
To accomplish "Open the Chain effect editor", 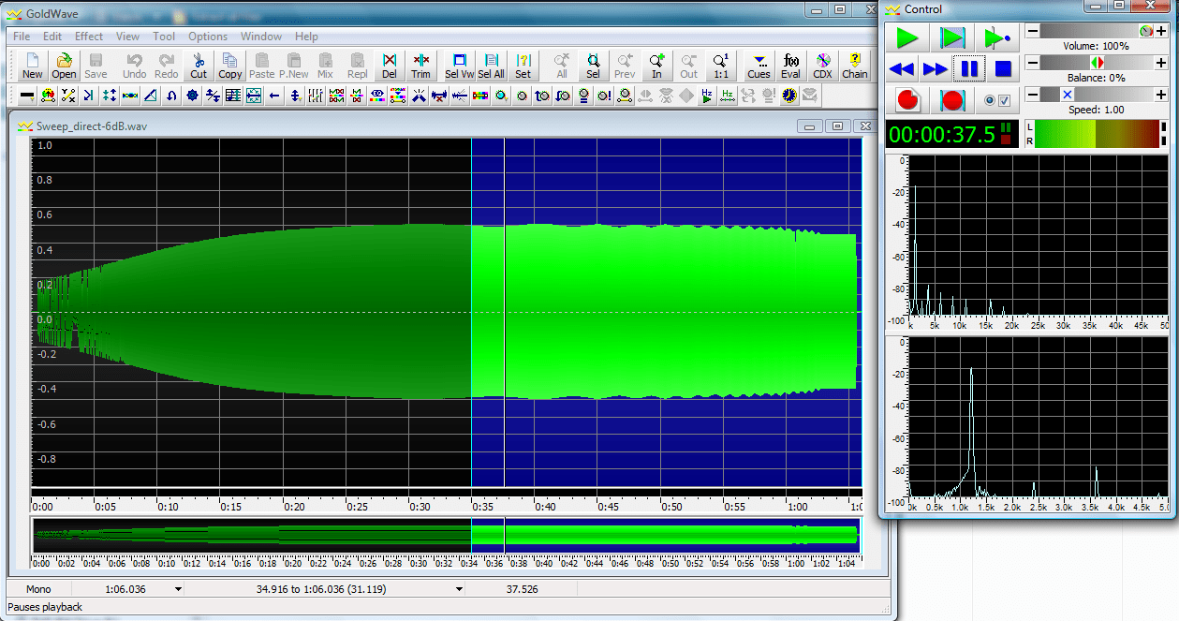I will [854, 65].
